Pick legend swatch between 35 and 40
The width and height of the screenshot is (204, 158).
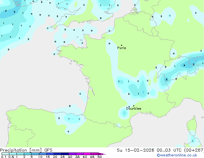[80, 154]
